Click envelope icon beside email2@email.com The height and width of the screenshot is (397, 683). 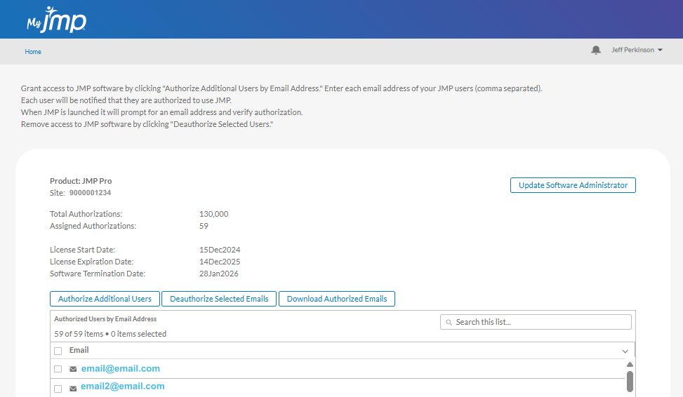(73, 389)
